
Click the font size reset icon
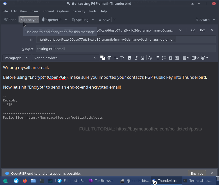coord(109,58)
